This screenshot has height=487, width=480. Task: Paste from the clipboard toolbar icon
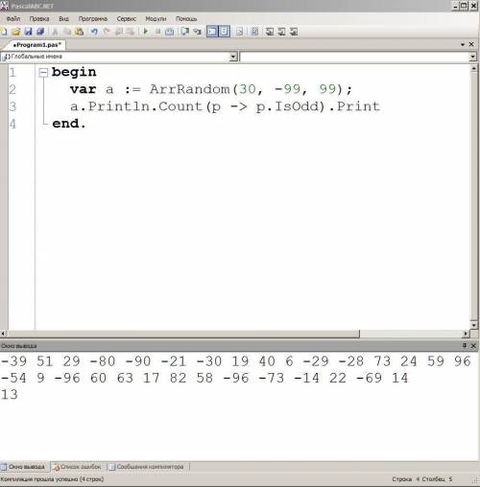(x=79, y=32)
